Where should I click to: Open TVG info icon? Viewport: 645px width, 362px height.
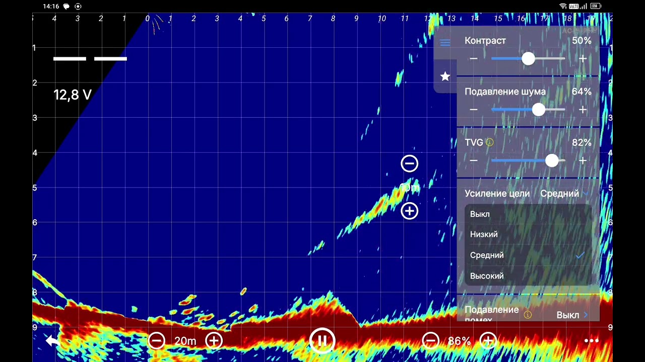pos(489,143)
